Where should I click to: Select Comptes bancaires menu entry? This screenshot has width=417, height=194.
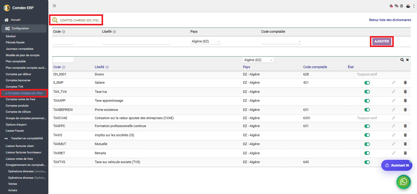coord(18,80)
